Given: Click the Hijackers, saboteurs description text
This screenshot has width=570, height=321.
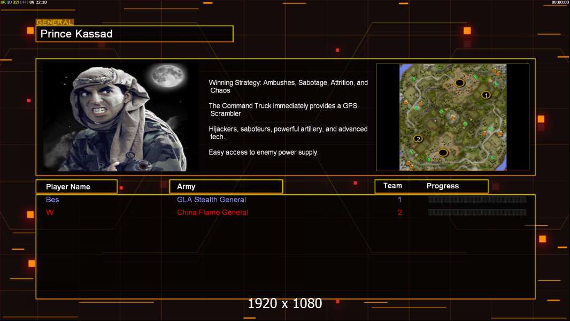Looking at the screenshot, I should tap(288, 133).
